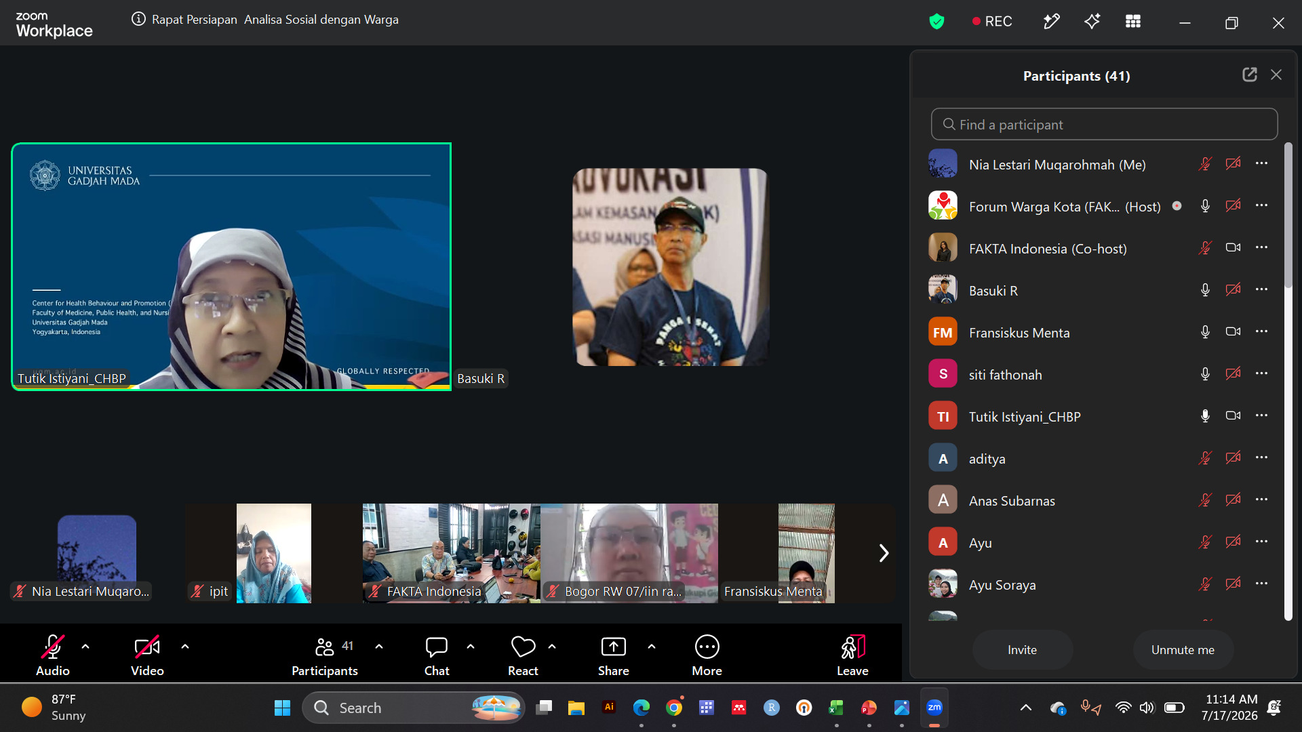Open the React menu
This screenshot has width=1302, height=732.
[523, 655]
